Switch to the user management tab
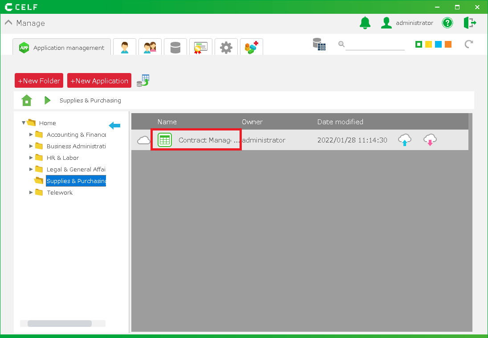This screenshot has width=488, height=338. coord(124,47)
